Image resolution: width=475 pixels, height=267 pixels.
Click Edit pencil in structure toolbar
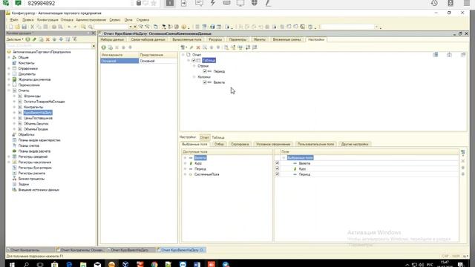coord(191,47)
